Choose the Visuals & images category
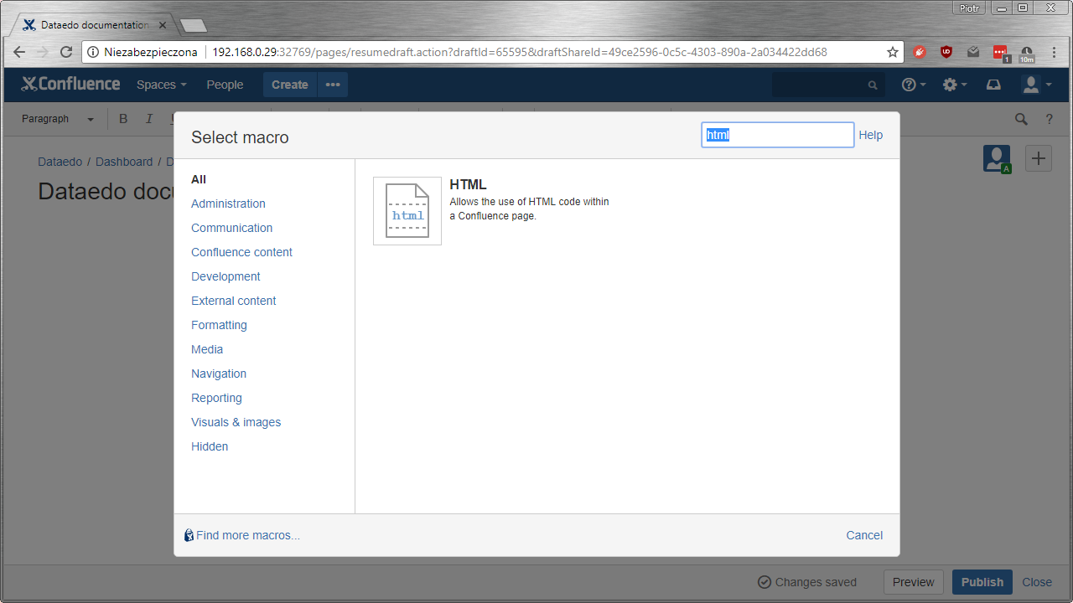This screenshot has width=1073, height=603. [236, 422]
